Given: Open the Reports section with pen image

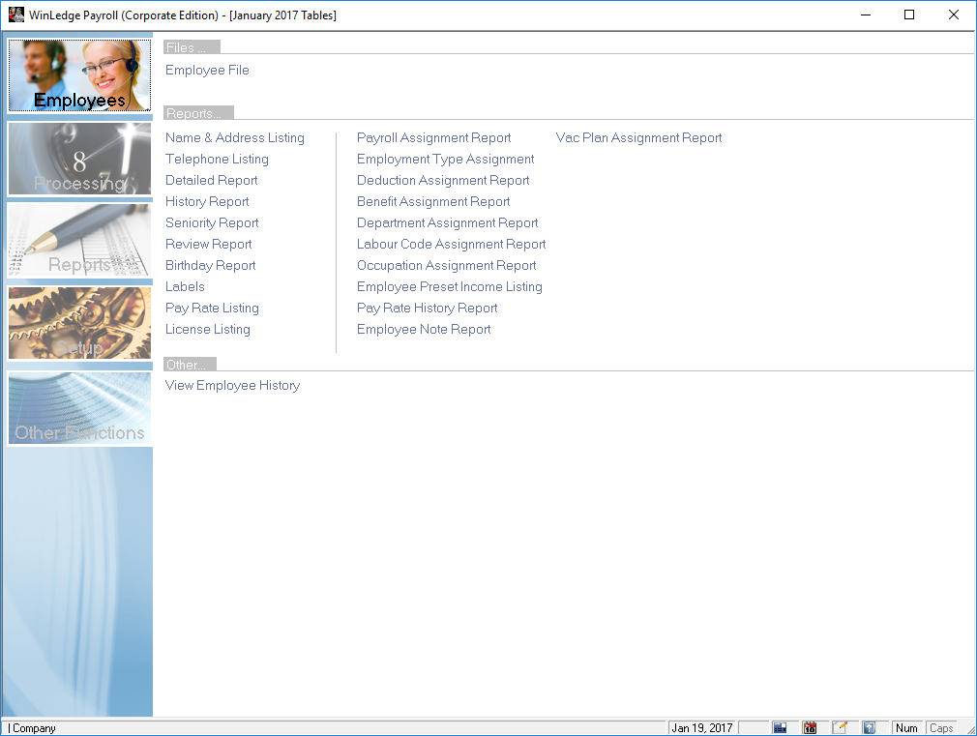Looking at the screenshot, I should [79, 241].
